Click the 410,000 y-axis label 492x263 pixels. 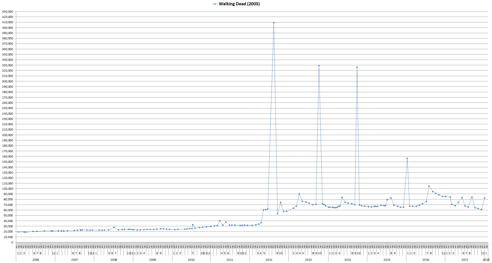pos(7,22)
